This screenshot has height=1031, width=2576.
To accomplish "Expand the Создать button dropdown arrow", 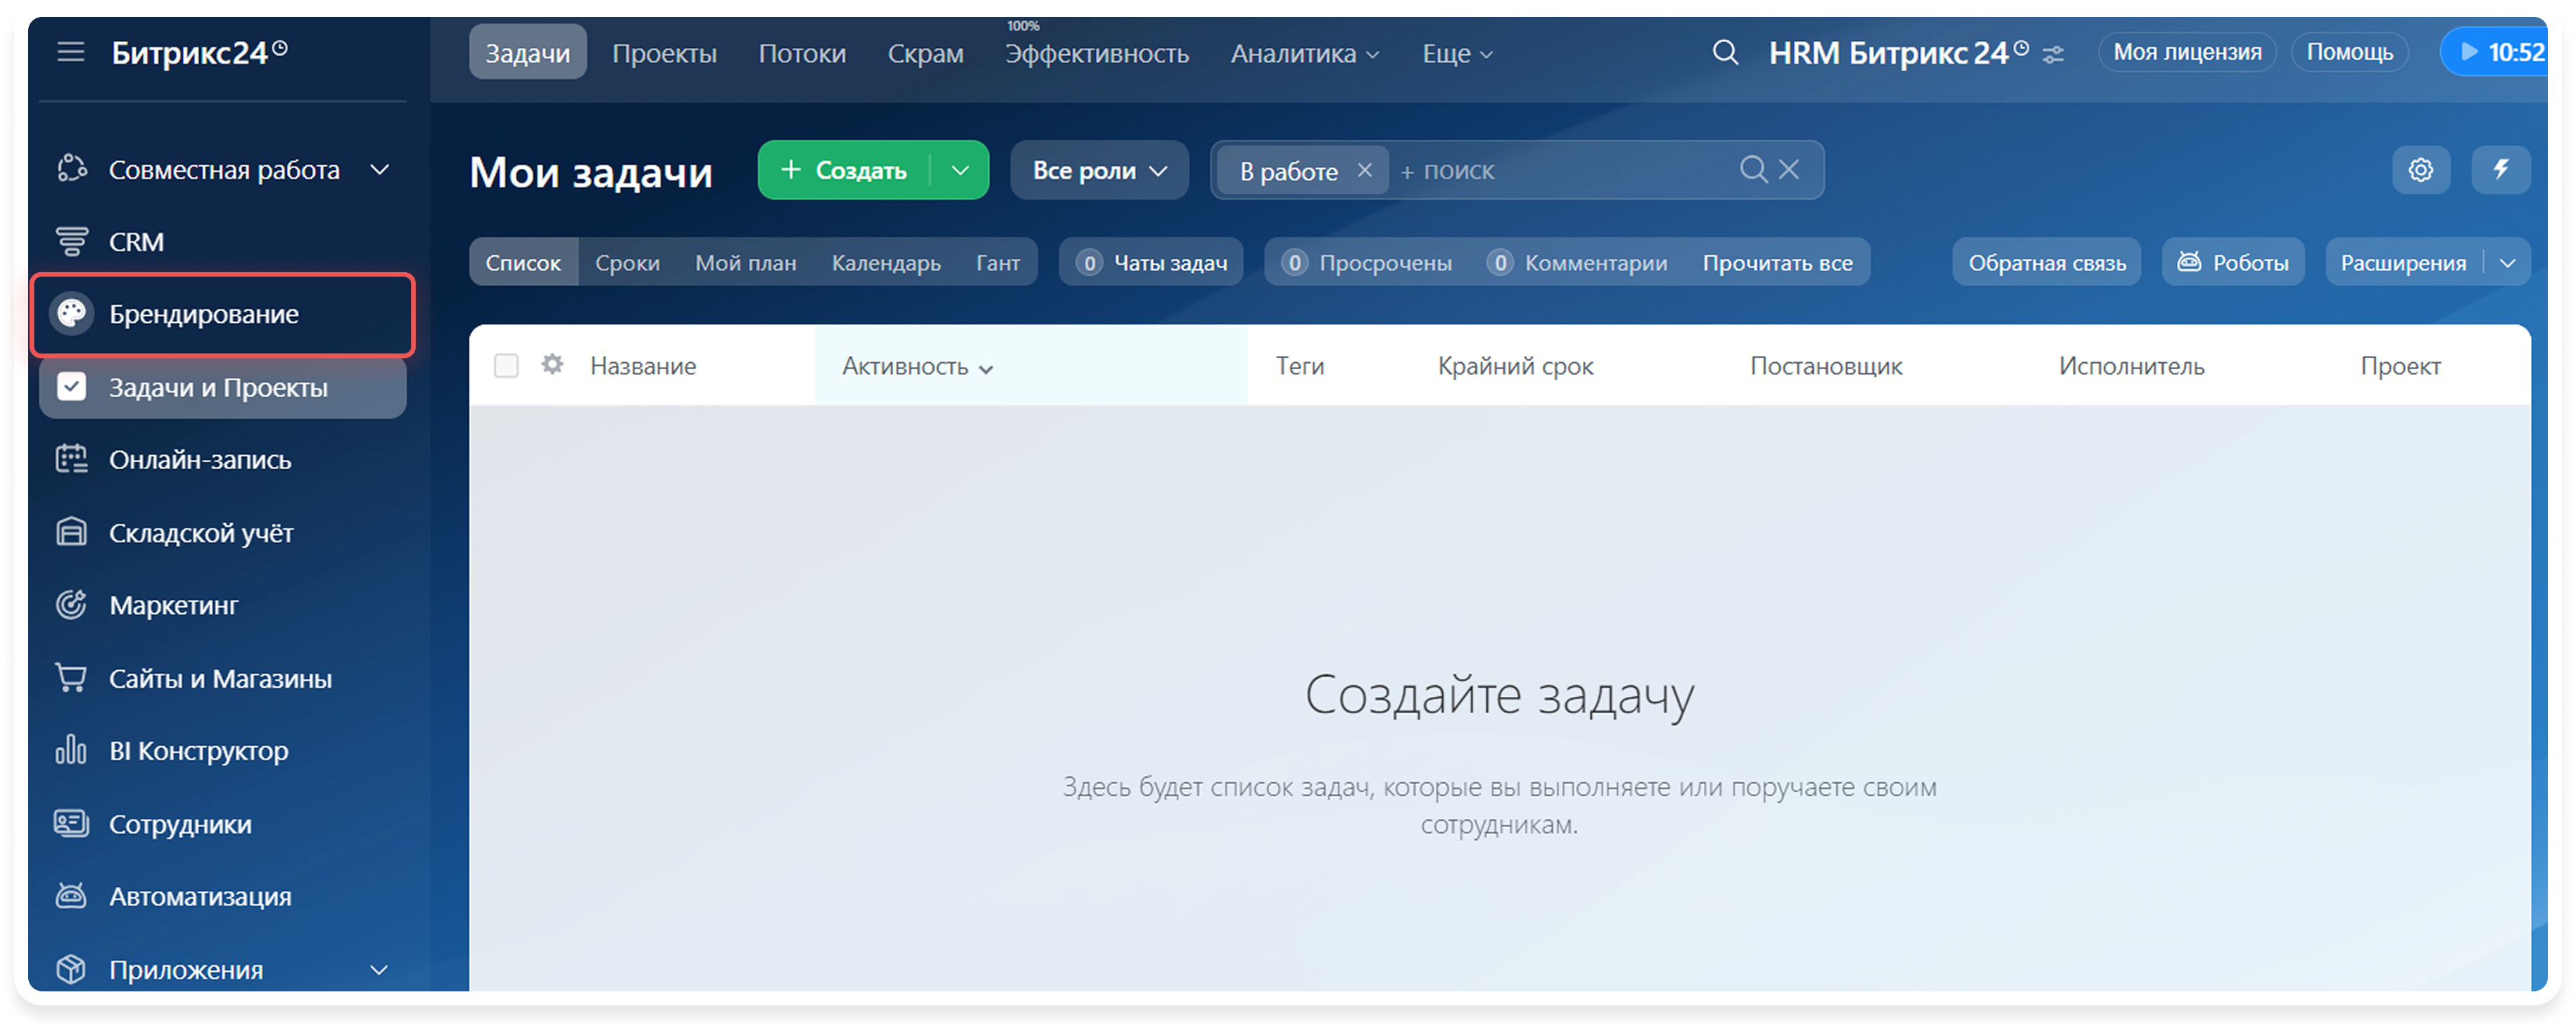I will click(x=960, y=169).
